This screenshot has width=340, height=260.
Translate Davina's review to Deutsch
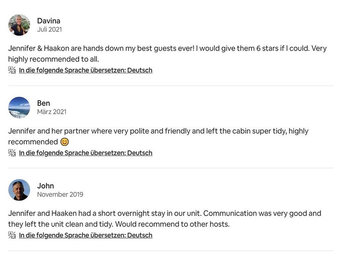pos(86,71)
